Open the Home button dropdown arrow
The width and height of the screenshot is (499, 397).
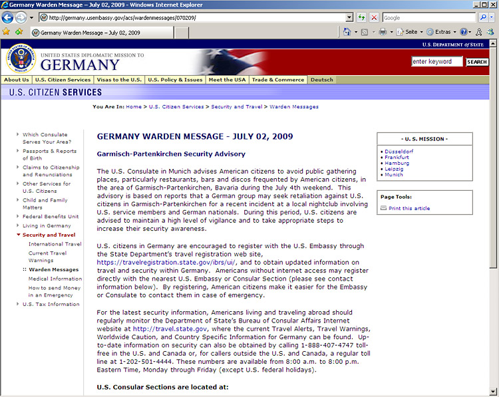(x=356, y=32)
